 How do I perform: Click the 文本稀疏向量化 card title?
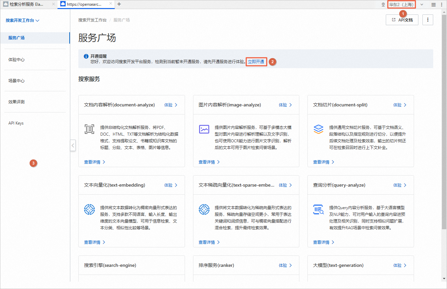pyautogui.click(x=236, y=185)
